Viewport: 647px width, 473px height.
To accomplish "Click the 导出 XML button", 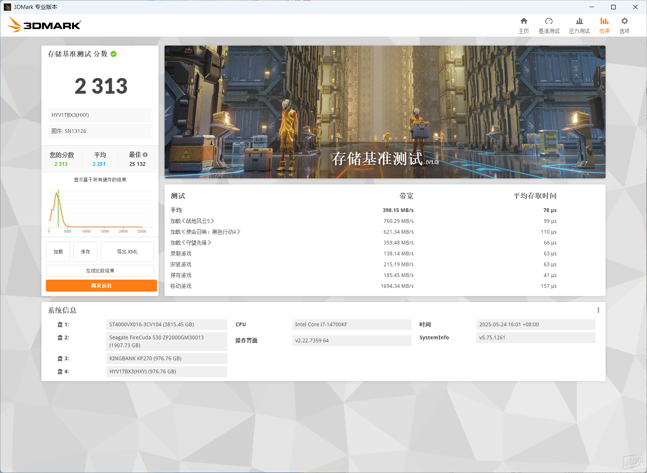I will (127, 252).
